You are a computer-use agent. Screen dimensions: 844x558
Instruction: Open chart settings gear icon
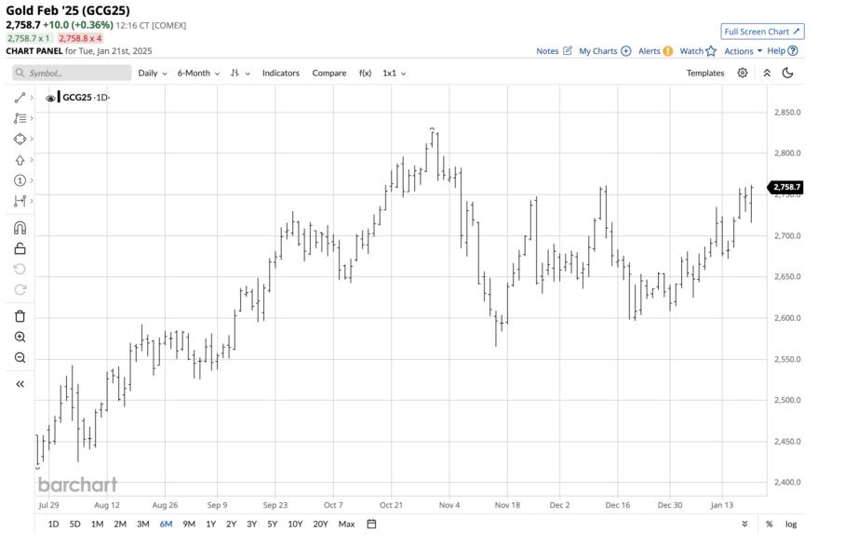tap(743, 73)
